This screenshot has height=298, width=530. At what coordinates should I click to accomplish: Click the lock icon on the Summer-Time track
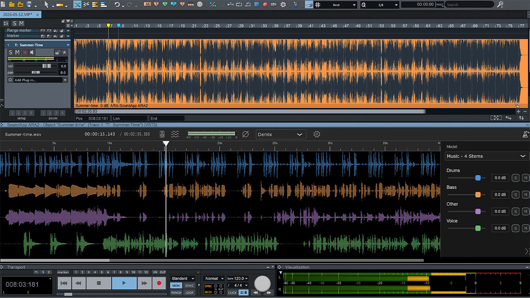(58, 52)
